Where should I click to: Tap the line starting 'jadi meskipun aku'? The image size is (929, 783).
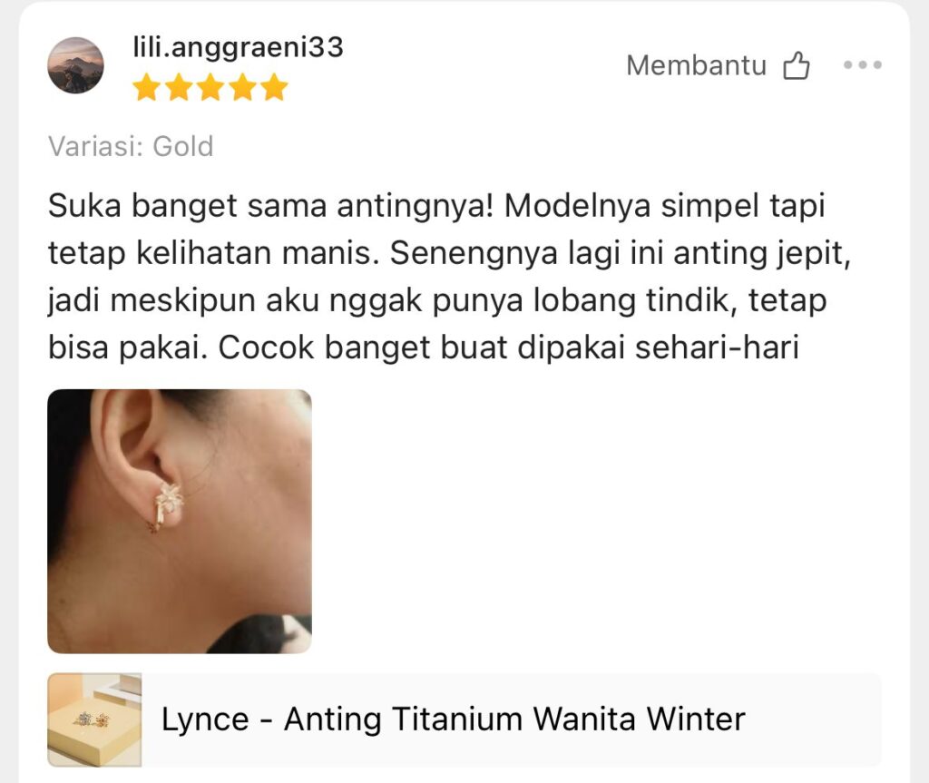(x=437, y=300)
